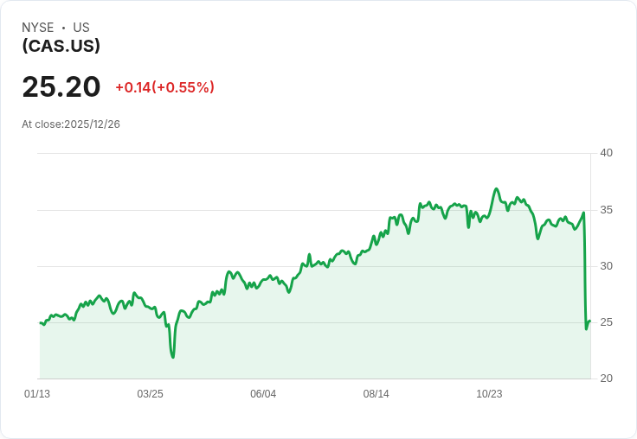Click the highest peak of the price line
Image resolution: width=637 pixels, height=439 pixels.
[x=497, y=189]
